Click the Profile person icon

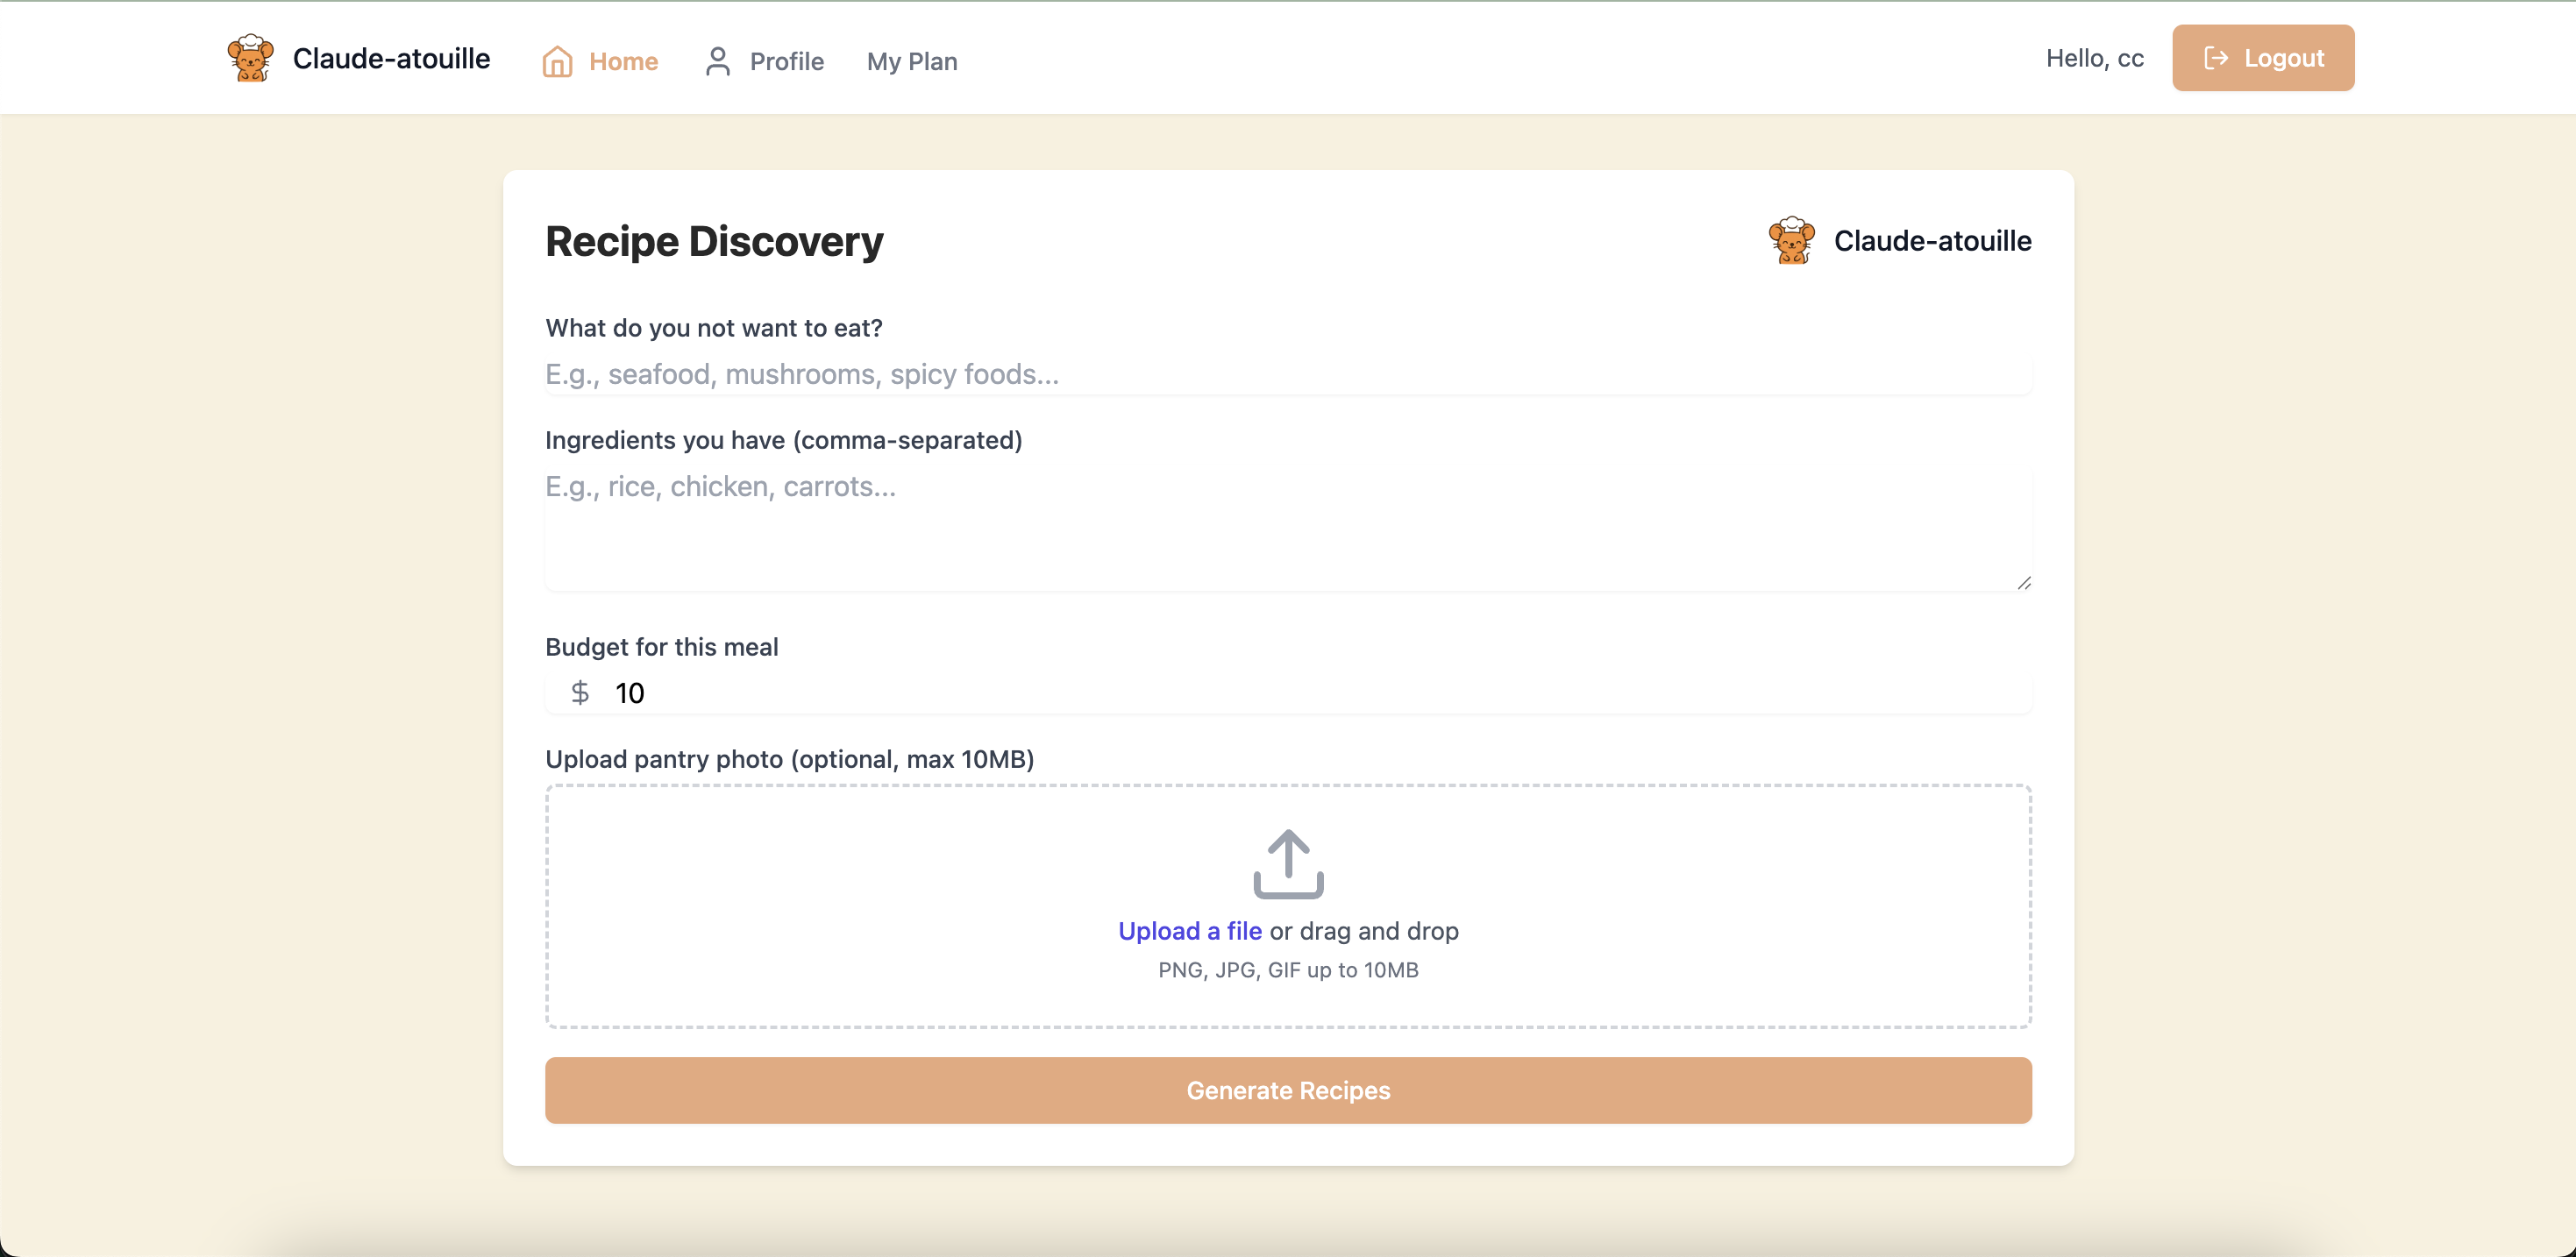coord(717,61)
